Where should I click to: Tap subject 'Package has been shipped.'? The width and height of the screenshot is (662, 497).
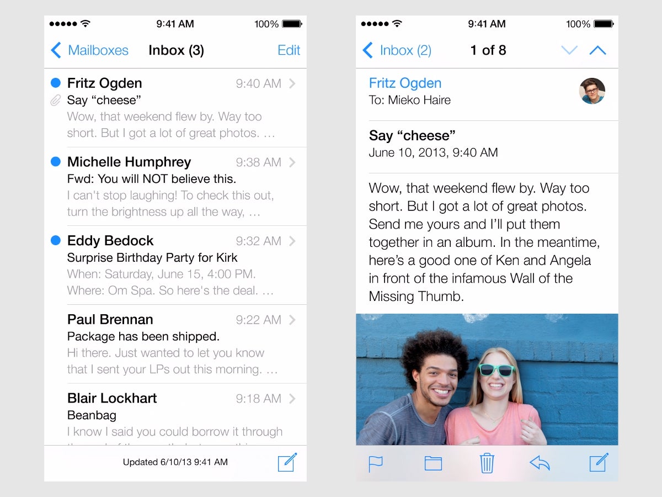coord(143,337)
